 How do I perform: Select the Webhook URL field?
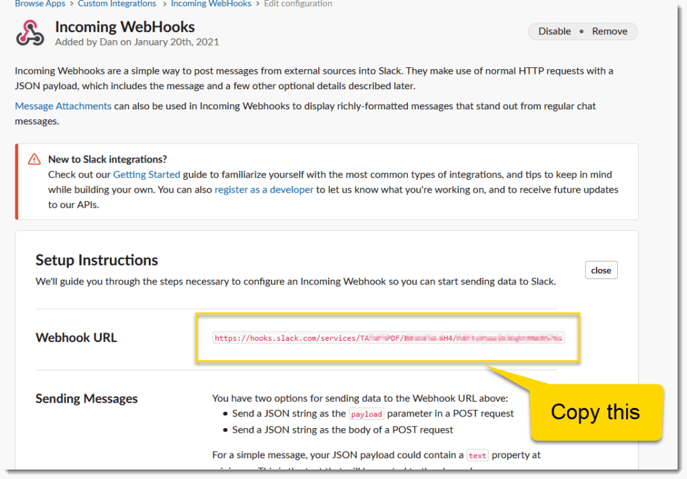(x=388, y=338)
